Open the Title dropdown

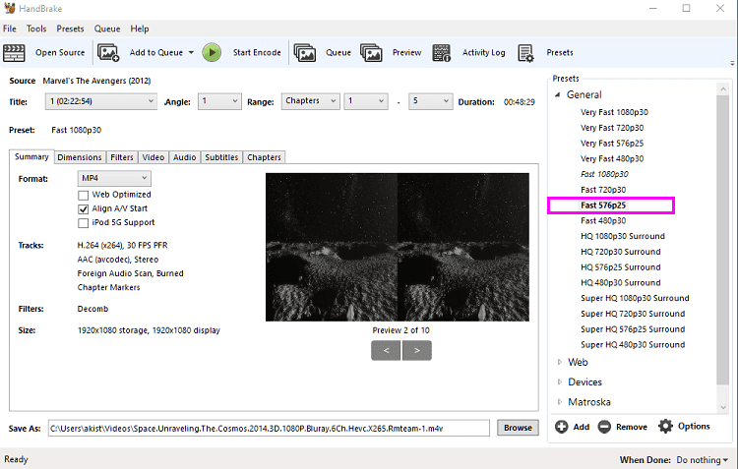pyautogui.click(x=101, y=101)
